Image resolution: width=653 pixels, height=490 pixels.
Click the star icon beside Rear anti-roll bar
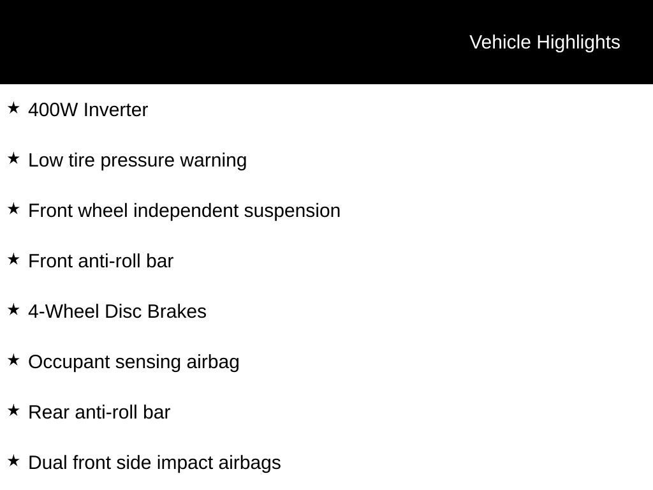pos(13,410)
